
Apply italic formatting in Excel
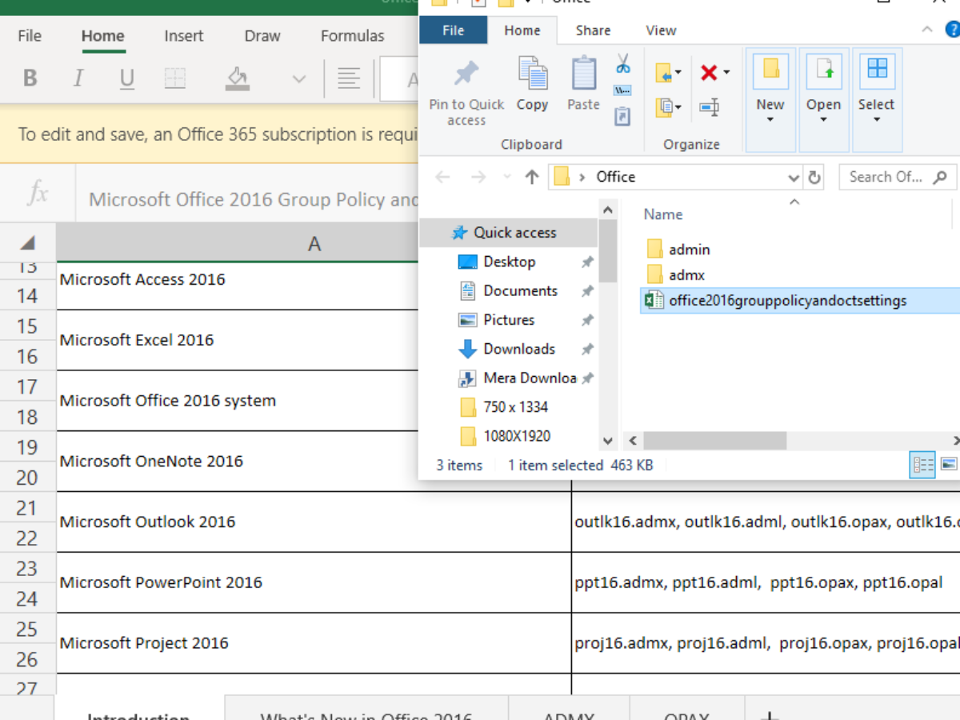78,78
